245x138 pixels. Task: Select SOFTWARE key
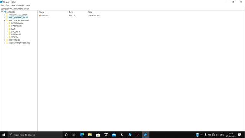[16, 34]
